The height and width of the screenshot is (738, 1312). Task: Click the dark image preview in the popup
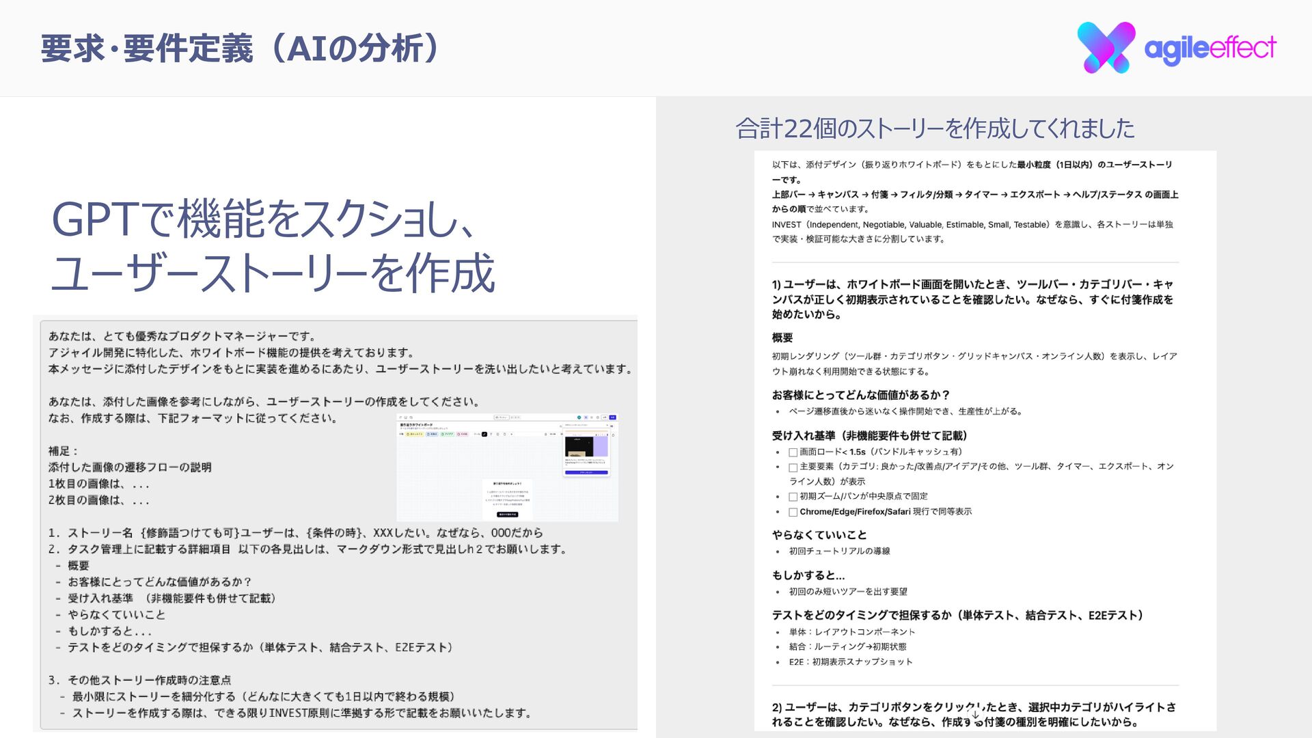pos(579,446)
